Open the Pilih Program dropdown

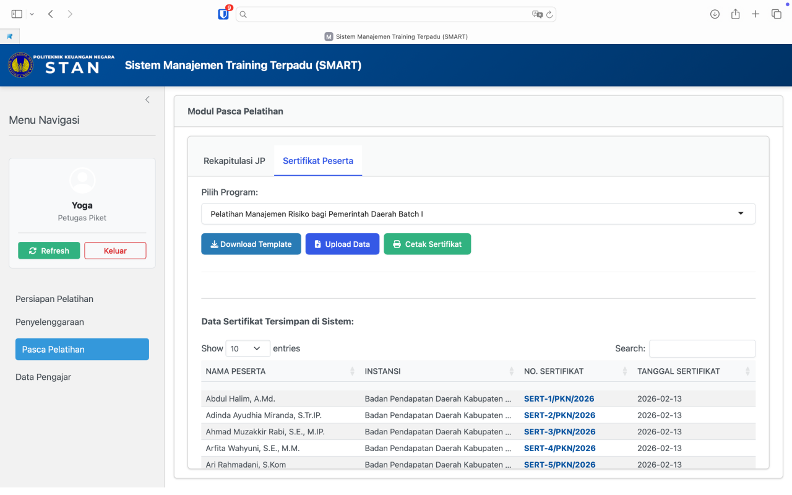coord(478,213)
